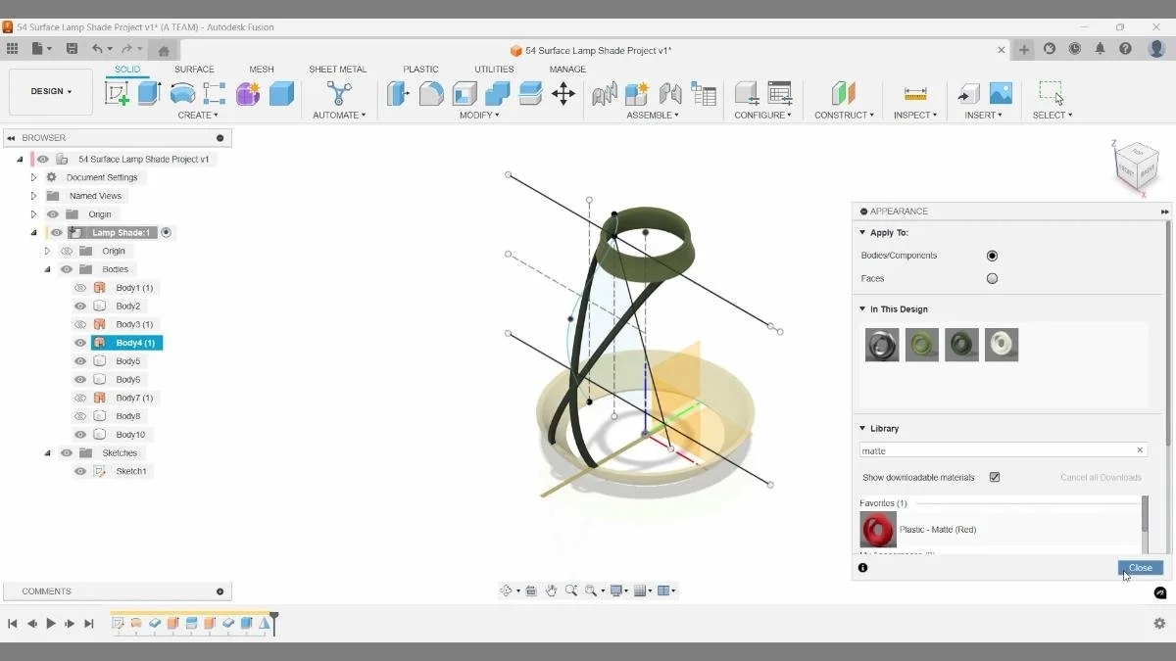Open the Move/Copy tool

coord(563,93)
